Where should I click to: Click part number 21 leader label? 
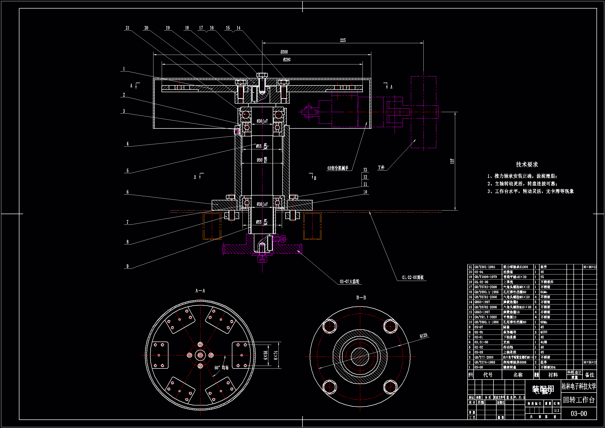[128, 28]
